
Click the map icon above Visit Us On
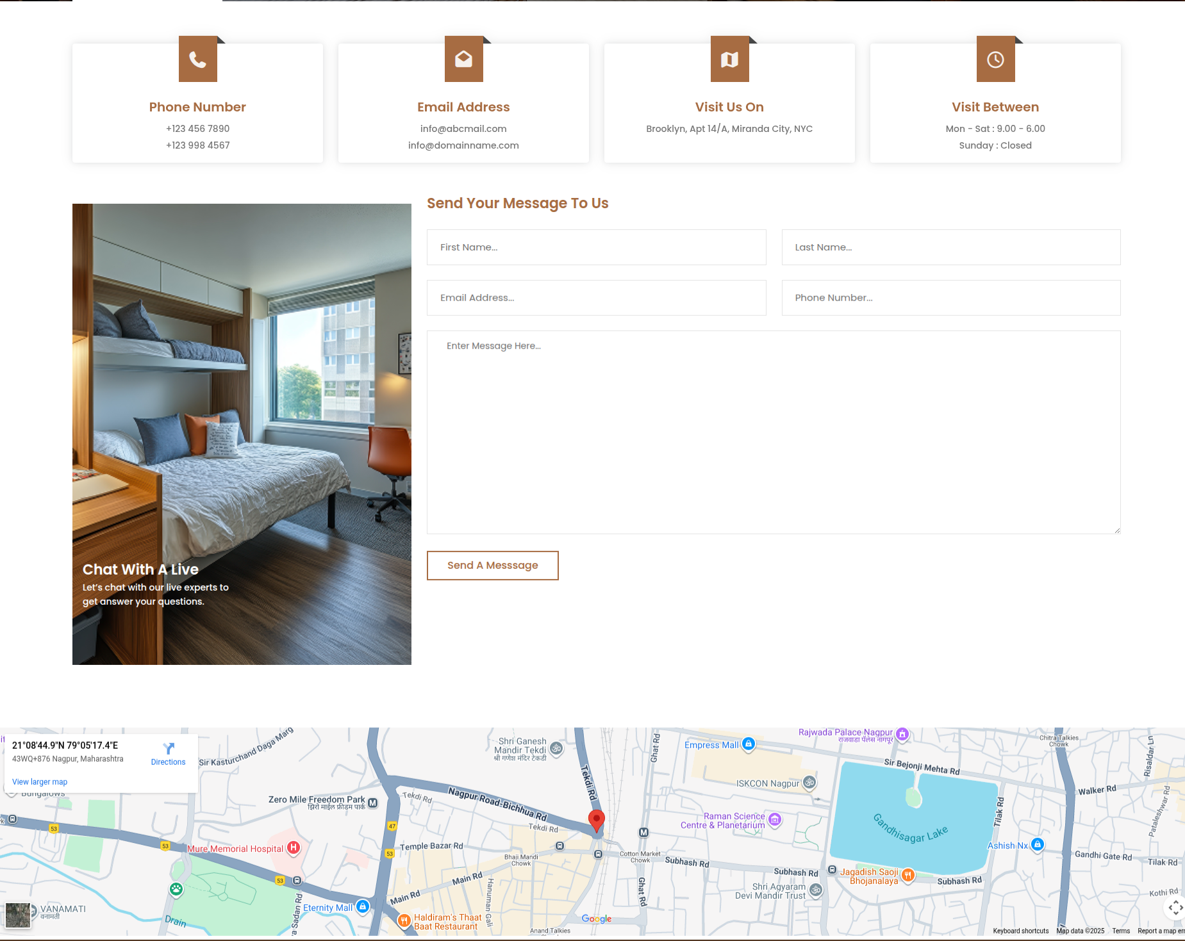729,60
